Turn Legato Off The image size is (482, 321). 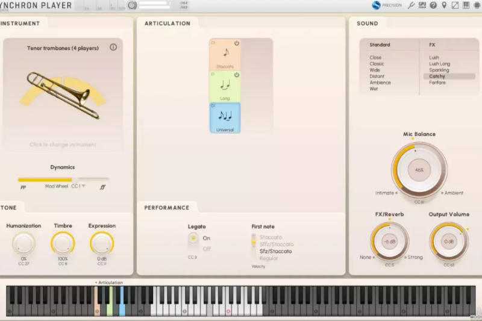[x=207, y=249]
